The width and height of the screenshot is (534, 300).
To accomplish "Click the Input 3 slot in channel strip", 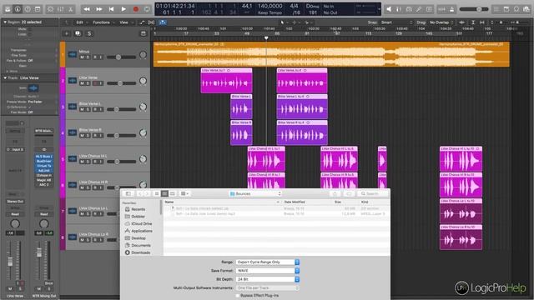I will (x=15, y=149).
